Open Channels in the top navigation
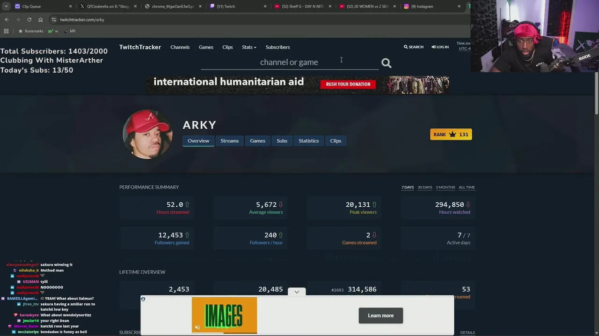This screenshot has height=336, width=599. click(x=180, y=47)
